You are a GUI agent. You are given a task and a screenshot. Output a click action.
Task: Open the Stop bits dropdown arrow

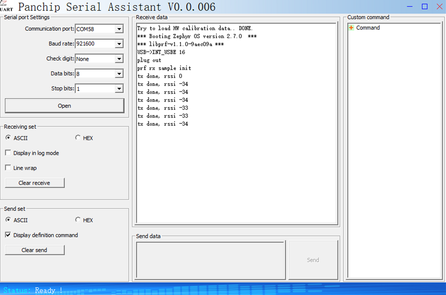point(119,89)
